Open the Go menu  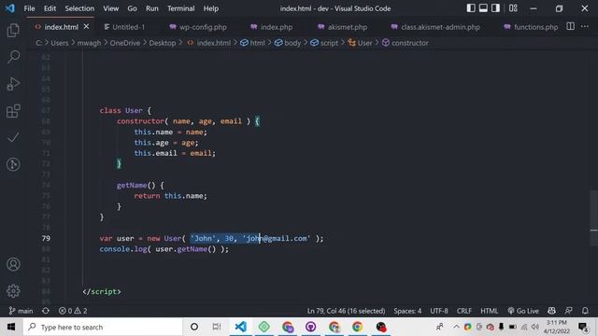[132, 8]
